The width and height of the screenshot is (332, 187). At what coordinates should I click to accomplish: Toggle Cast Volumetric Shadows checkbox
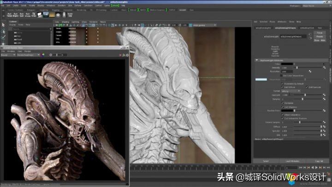click(283, 118)
